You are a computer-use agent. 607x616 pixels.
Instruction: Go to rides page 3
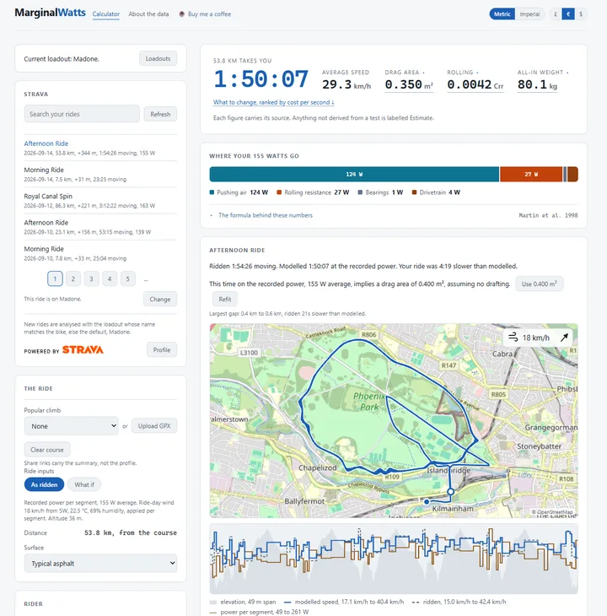pyautogui.click(x=91, y=278)
